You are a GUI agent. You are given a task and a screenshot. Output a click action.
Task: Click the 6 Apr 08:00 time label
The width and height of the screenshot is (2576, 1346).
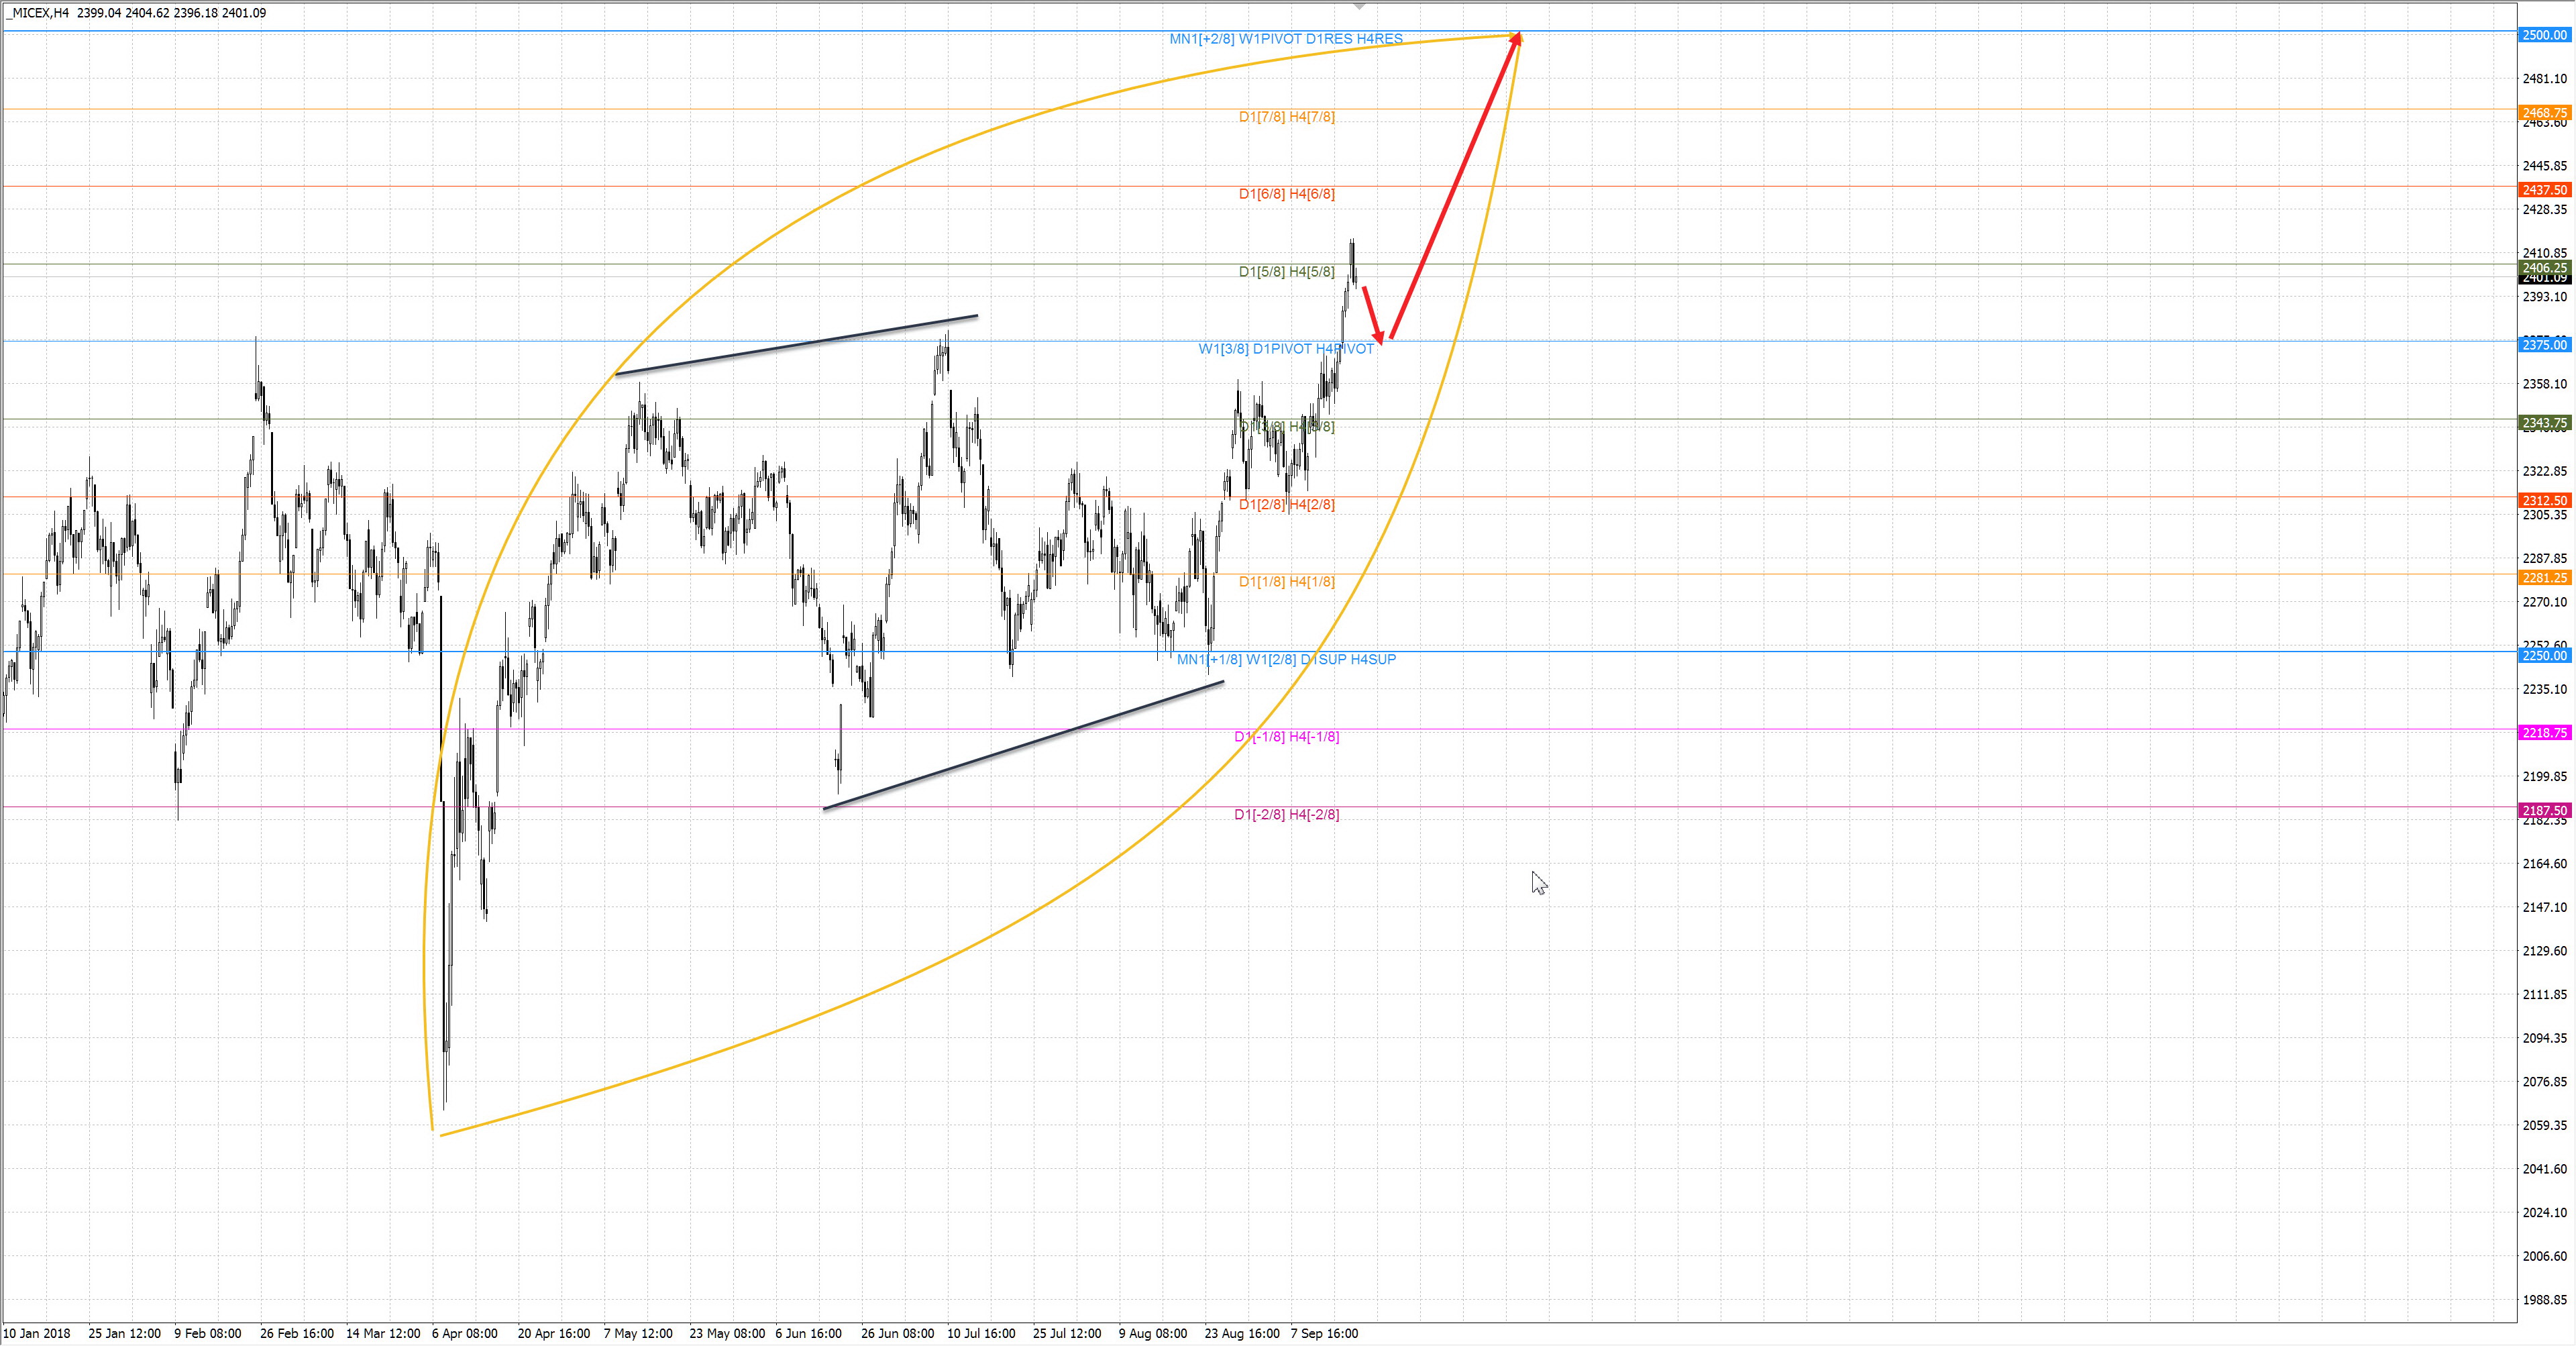[464, 1333]
